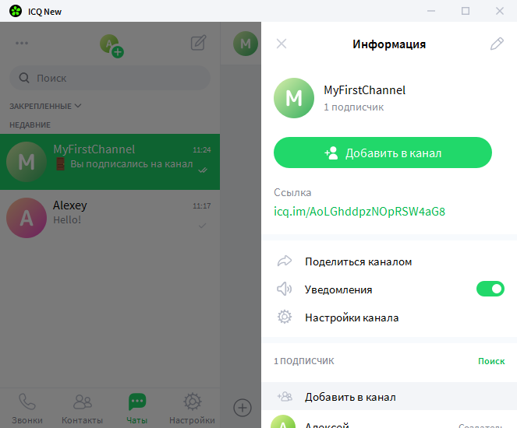517x428 pixels.
Task: Click the large MyFirstChannel profile avatar
Action: click(294, 98)
